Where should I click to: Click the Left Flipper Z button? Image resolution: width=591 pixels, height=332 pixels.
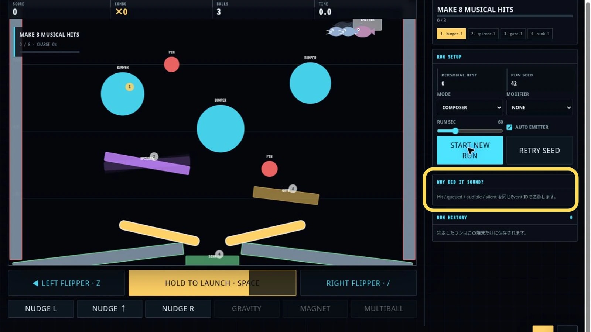point(66,283)
